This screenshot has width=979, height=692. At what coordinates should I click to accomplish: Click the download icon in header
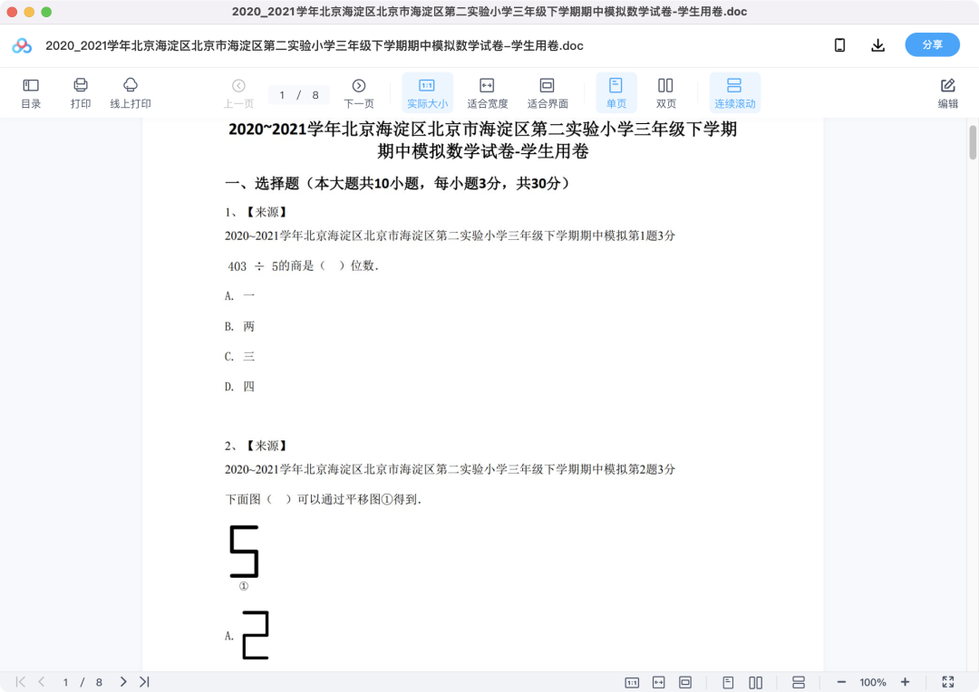pos(877,45)
